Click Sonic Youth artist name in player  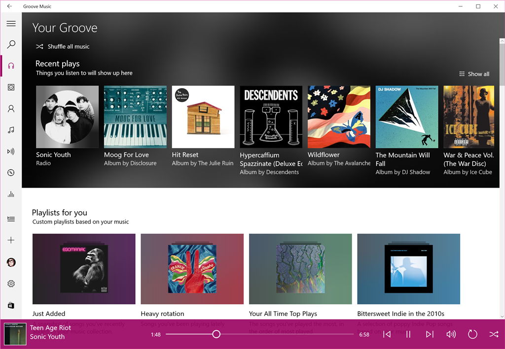47,337
